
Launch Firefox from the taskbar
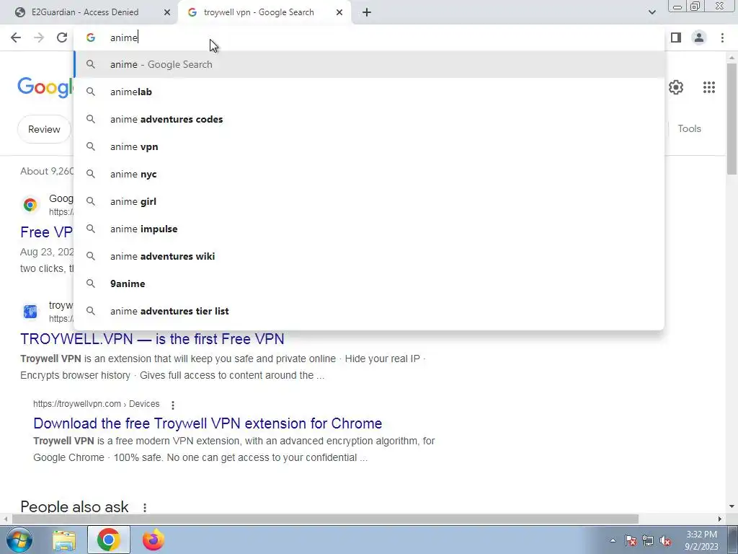[154, 540]
